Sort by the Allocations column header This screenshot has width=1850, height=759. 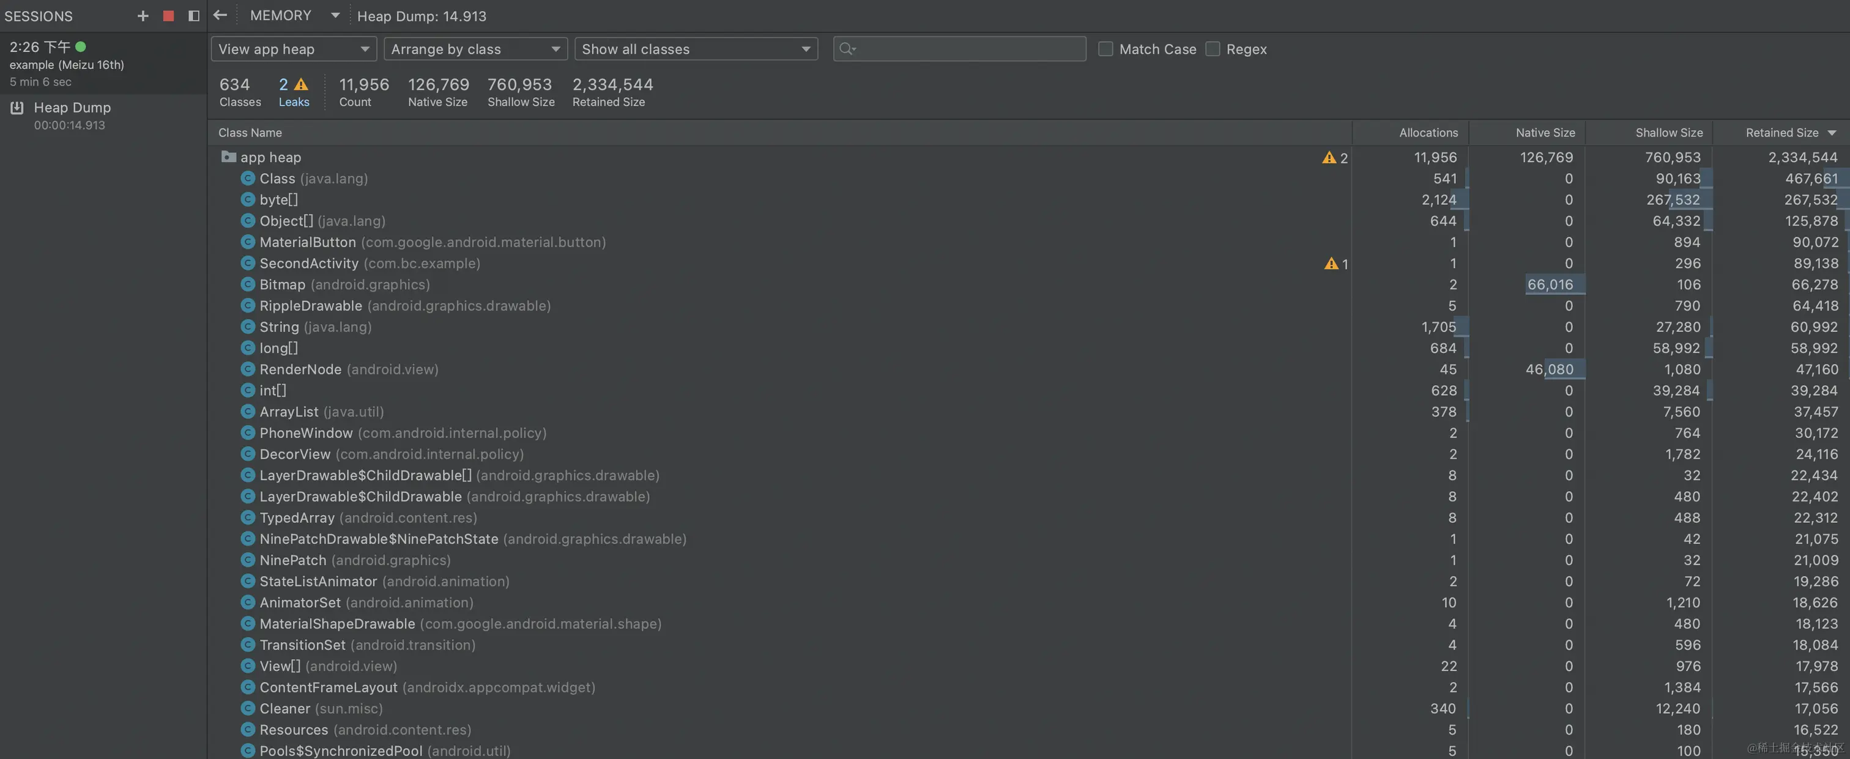coord(1428,133)
